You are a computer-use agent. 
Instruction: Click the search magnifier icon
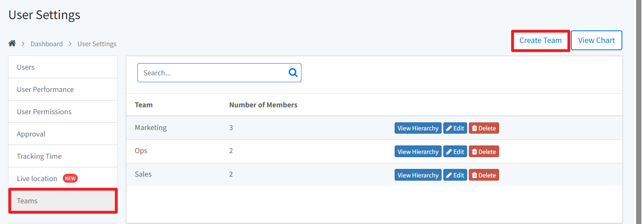coord(293,73)
